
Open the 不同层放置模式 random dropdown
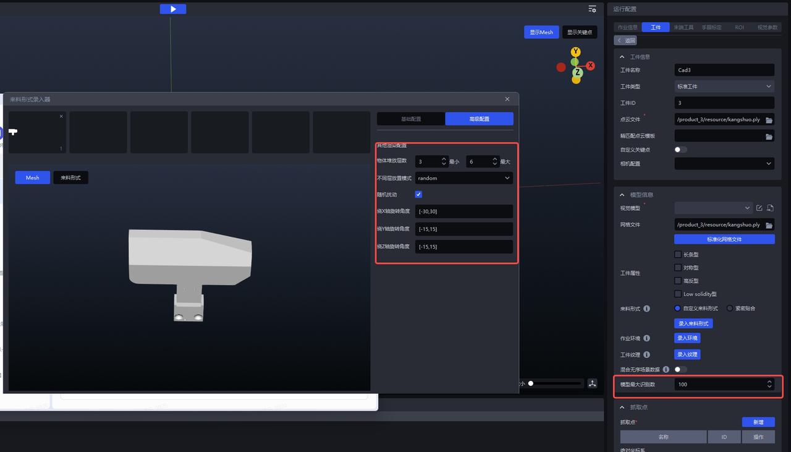point(463,178)
